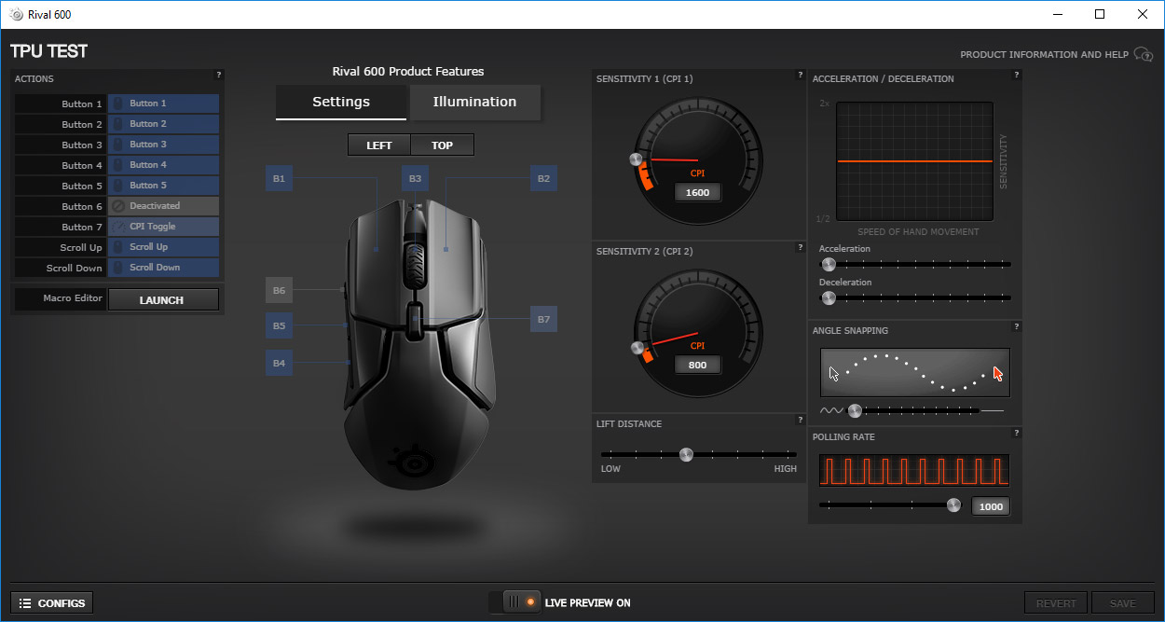Minimize the Rival 600 window

[1058, 14]
